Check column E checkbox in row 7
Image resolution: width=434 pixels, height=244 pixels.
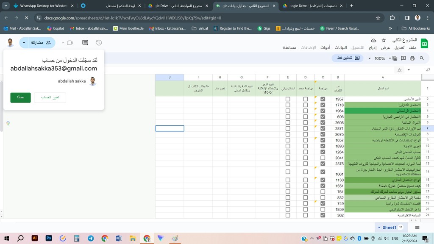288,128
